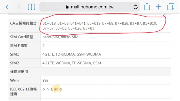
Task: Tap the forward navigation chevron
Action: 19,7
